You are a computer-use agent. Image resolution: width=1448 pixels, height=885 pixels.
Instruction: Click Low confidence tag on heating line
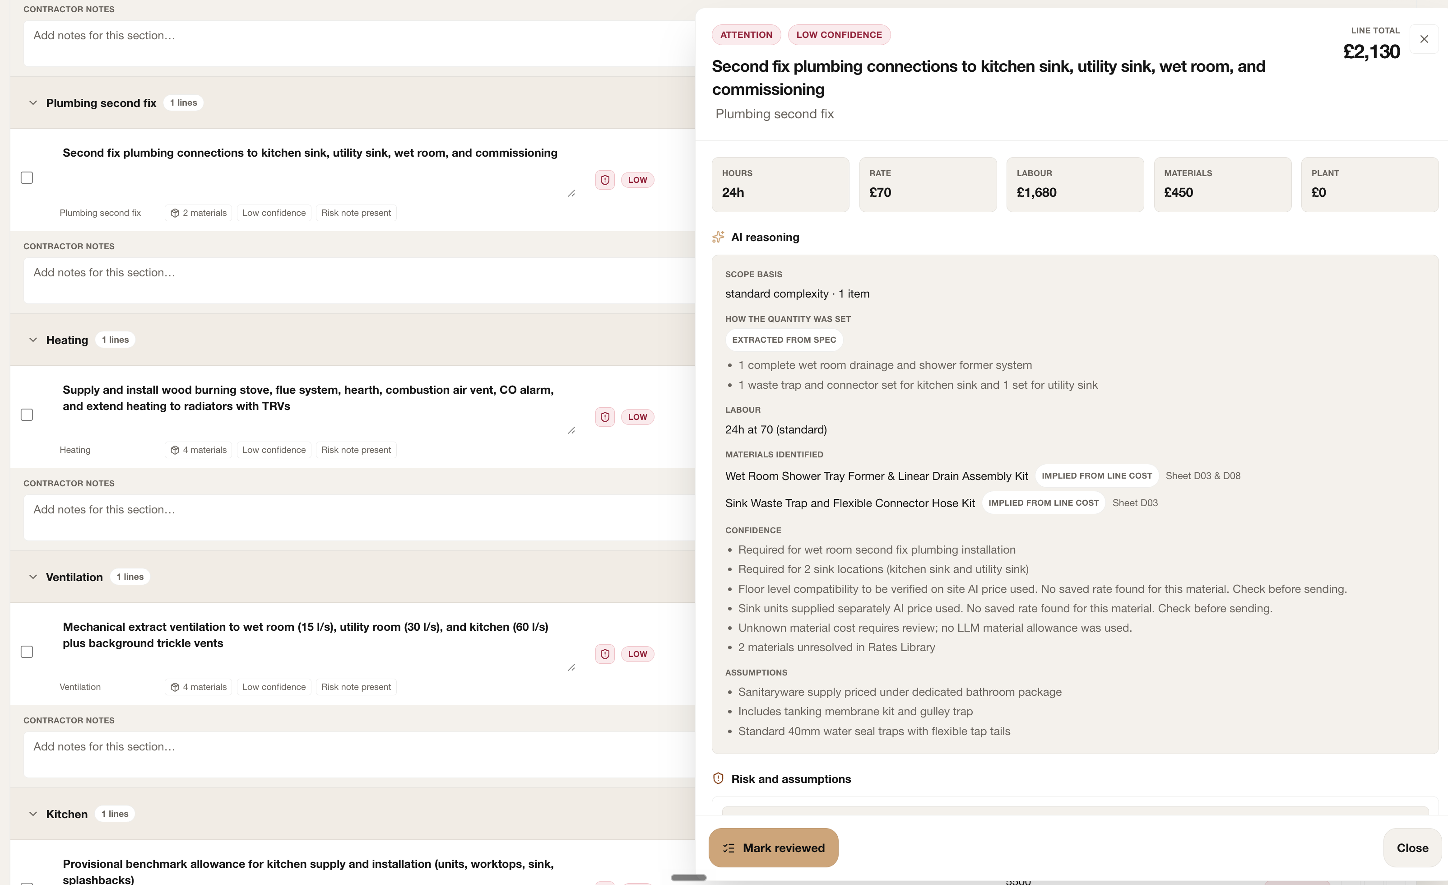point(274,450)
